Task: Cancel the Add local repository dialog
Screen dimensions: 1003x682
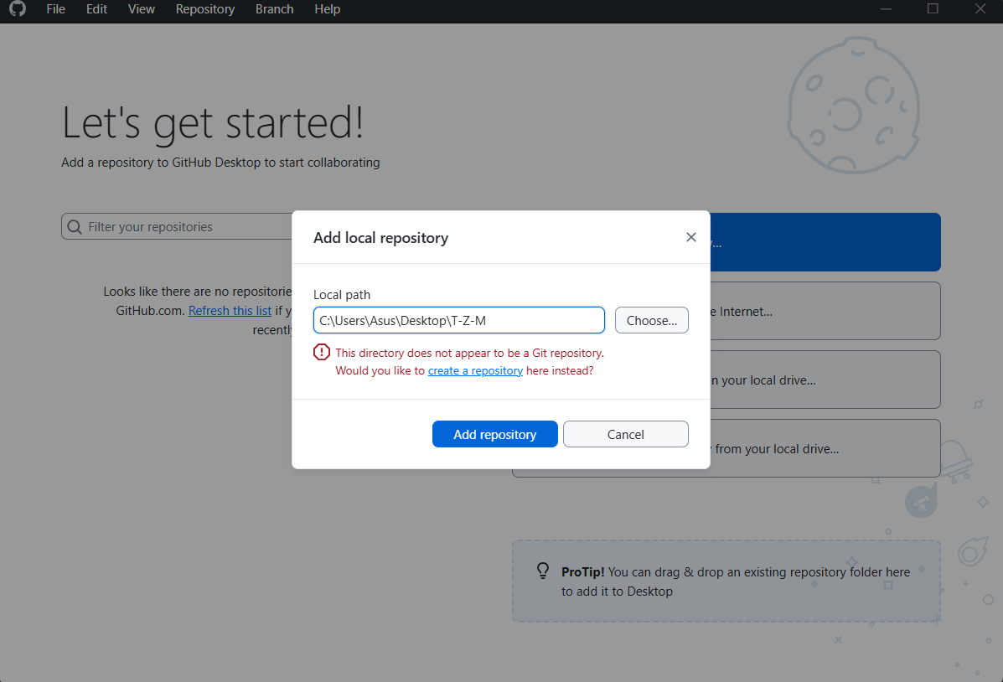Action: (626, 434)
